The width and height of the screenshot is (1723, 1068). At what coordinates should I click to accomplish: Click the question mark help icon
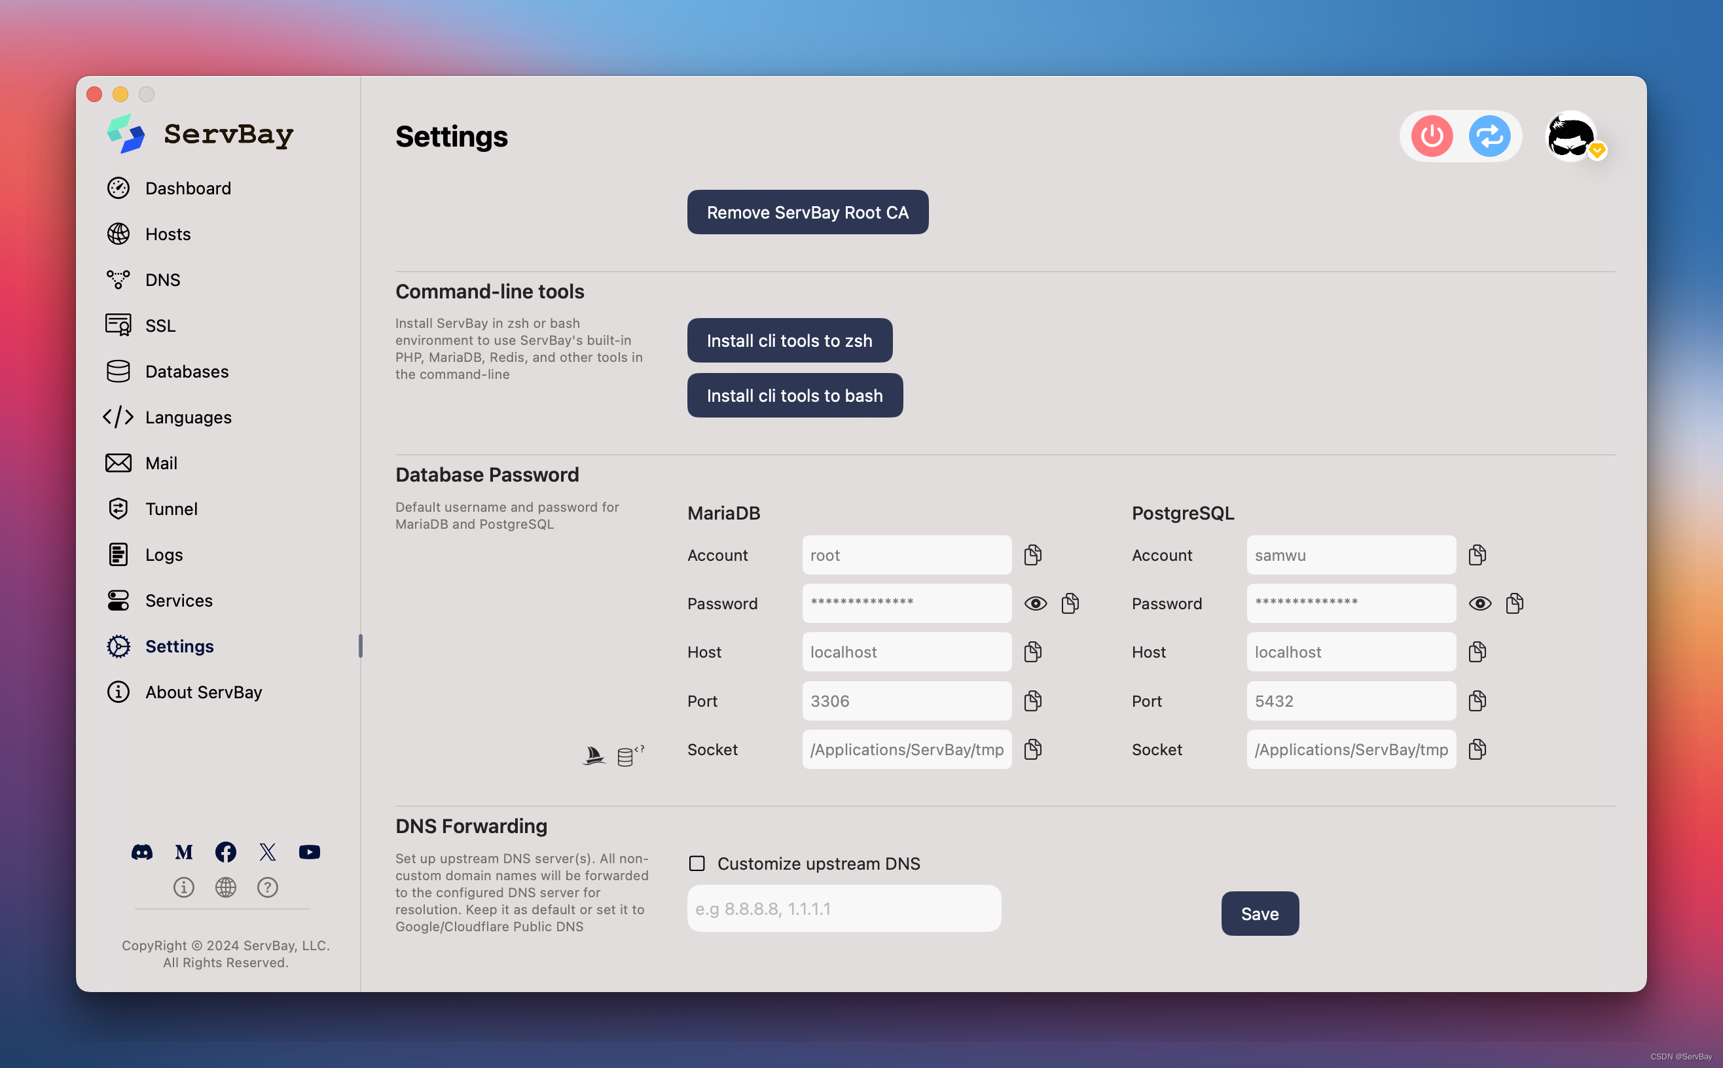[x=268, y=887]
